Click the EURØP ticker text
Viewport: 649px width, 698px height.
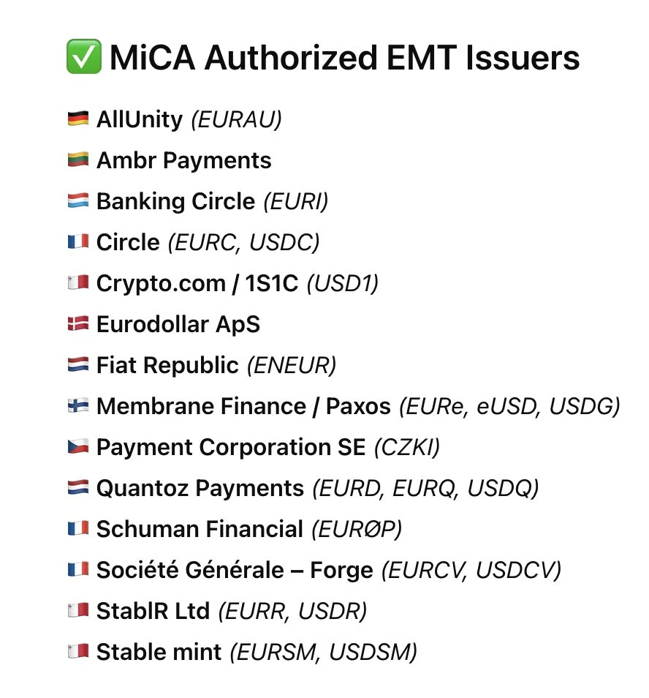click(x=357, y=529)
